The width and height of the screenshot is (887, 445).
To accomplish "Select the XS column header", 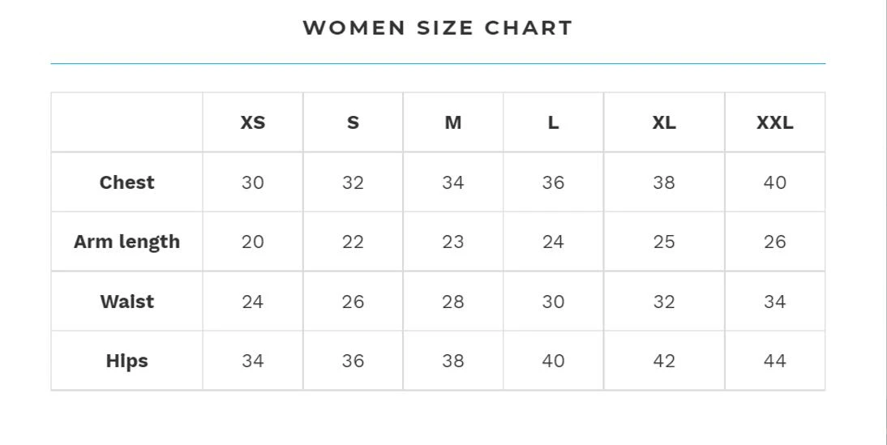I will tap(253, 122).
